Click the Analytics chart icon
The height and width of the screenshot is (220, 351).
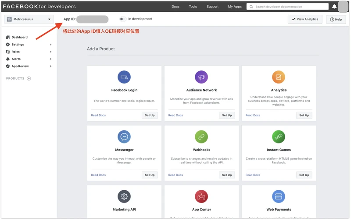pos(279,77)
